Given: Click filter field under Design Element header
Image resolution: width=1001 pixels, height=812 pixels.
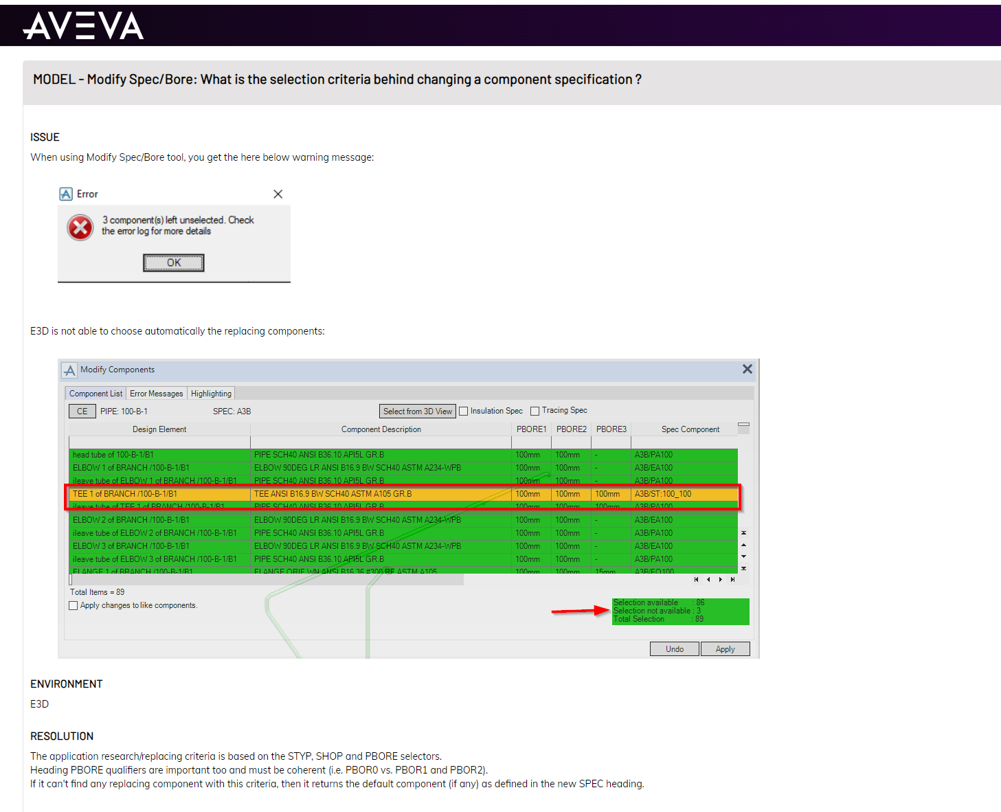Looking at the screenshot, I should click(x=159, y=442).
